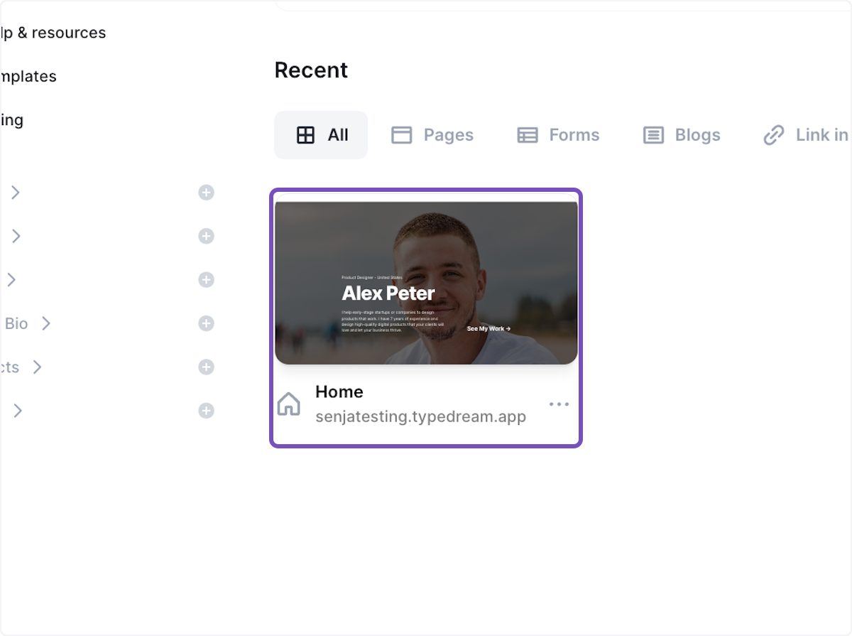Expand the topmost sidebar chevron
The height and width of the screenshot is (636, 852).
(14, 192)
